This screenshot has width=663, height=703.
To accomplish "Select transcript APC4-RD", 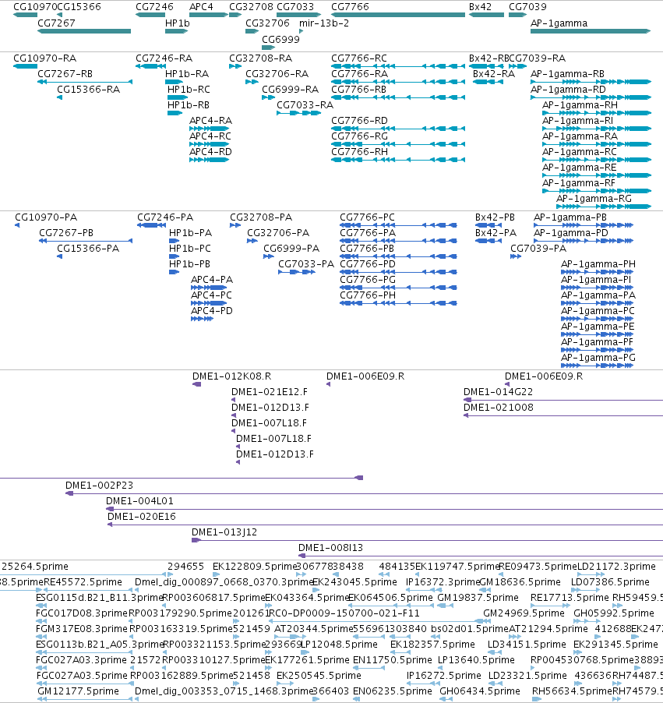I will tap(210, 152).
